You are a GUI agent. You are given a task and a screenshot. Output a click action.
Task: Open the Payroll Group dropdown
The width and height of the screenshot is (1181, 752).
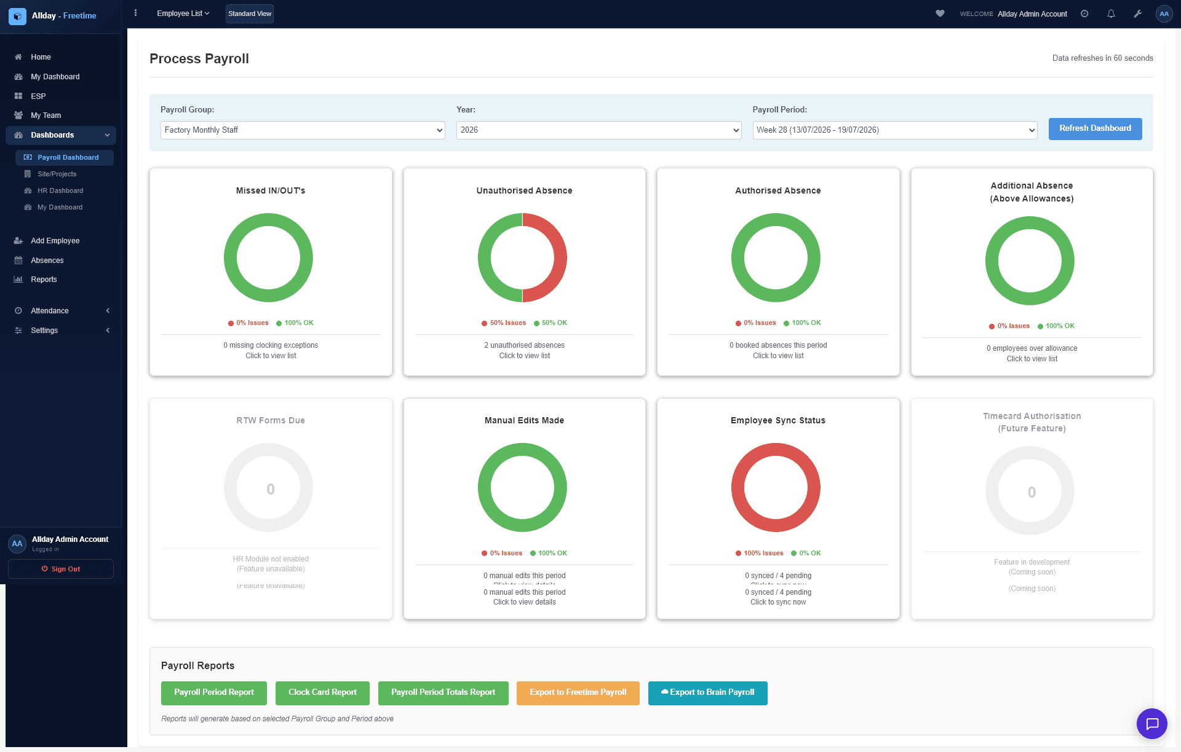click(x=303, y=130)
